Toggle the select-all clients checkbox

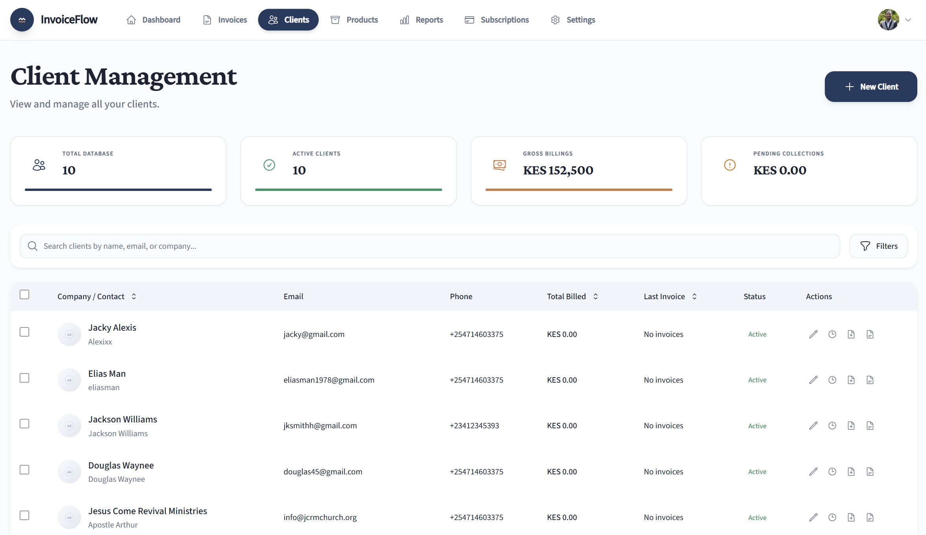point(24,294)
